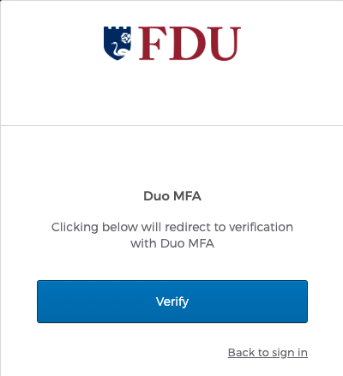
Task: Click the words 'sign in' in the bottom link
Action: (290, 353)
